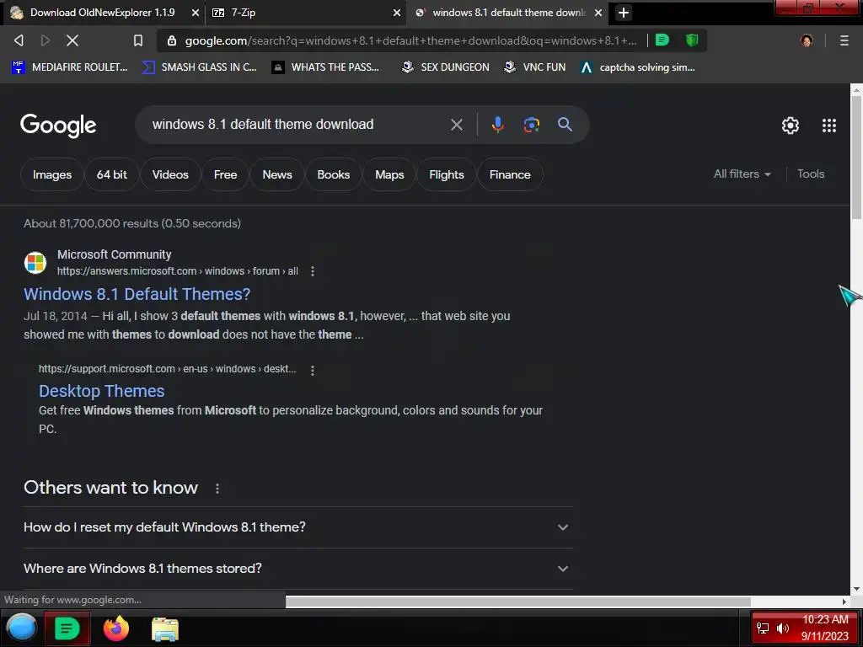Click the horizontal scrollbar thumb
Viewport: 863px width, 647px height.
(x=518, y=602)
